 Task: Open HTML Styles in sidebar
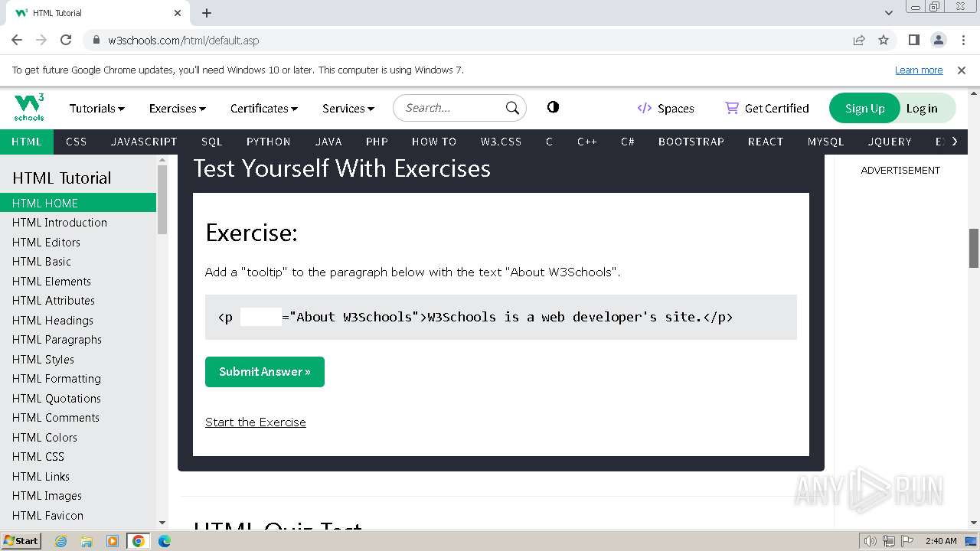(x=78, y=359)
